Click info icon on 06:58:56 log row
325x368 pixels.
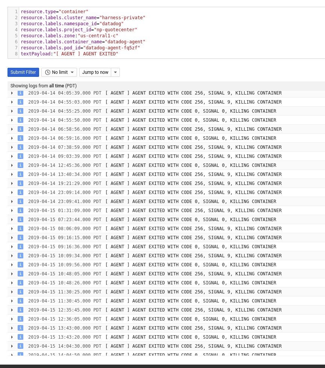20,129
